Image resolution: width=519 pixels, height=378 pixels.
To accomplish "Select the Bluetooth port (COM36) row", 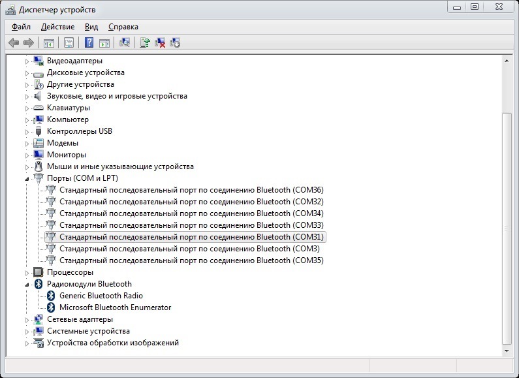I will [x=191, y=190].
